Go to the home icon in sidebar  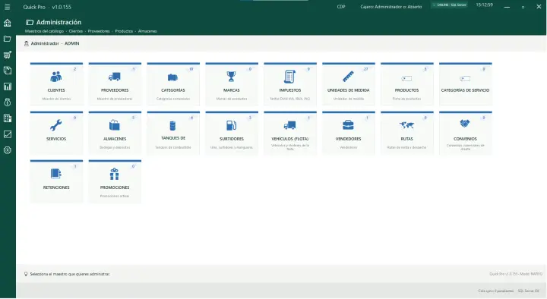(x=8, y=23)
